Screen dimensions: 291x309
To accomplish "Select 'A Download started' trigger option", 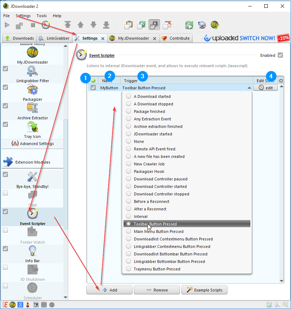I will click(x=187, y=96).
